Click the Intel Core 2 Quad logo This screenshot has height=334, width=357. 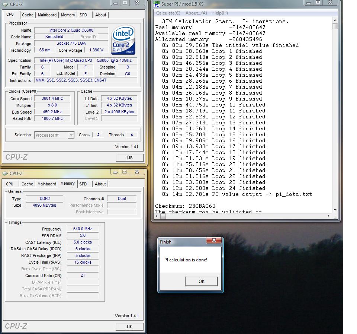click(123, 40)
